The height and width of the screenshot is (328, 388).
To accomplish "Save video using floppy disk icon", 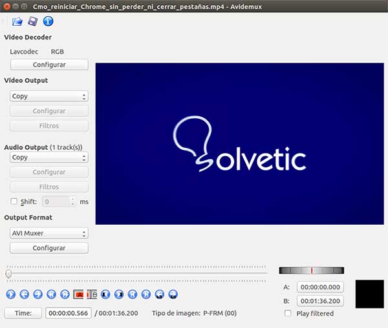I will point(33,21).
